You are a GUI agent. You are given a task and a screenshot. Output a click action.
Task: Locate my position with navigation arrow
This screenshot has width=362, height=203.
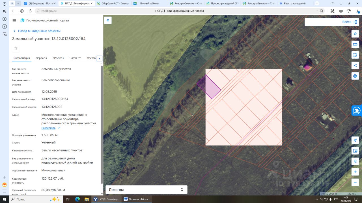[x=355, y=140]
